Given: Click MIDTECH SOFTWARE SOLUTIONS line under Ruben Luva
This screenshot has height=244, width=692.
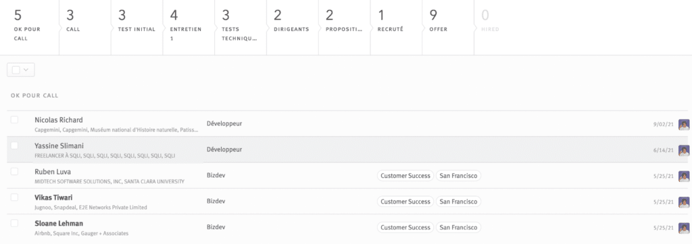Looking at the screenshot, I should 109,181.
